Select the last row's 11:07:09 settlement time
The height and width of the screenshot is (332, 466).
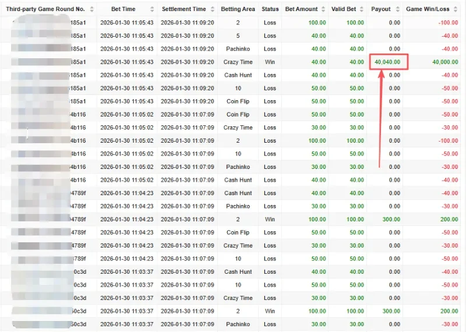pyautogui.click(x=187, y=324)
